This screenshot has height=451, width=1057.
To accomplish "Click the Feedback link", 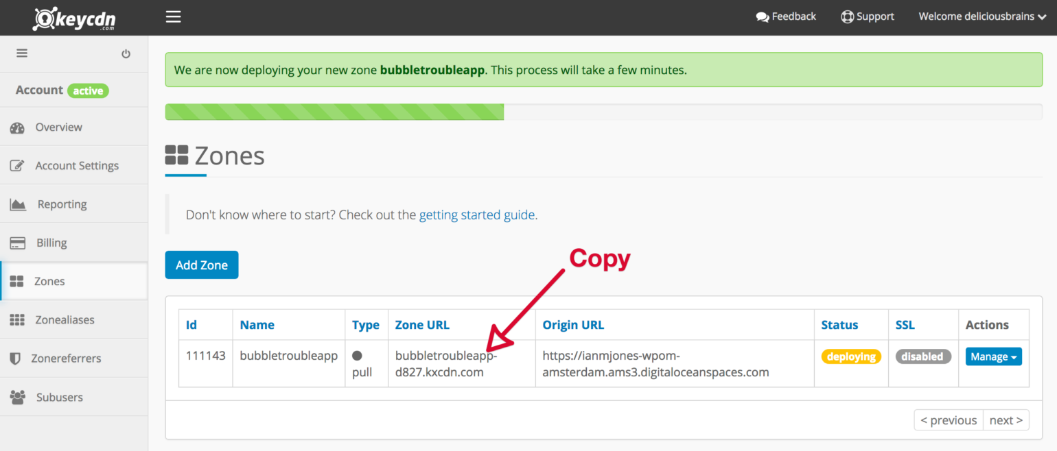I will point(786,16).
